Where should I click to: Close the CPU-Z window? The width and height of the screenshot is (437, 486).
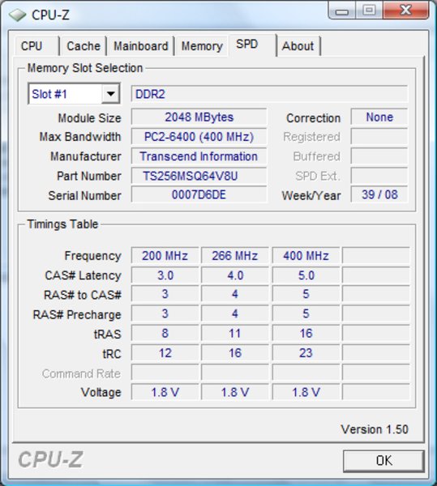[x=405, y=11]
